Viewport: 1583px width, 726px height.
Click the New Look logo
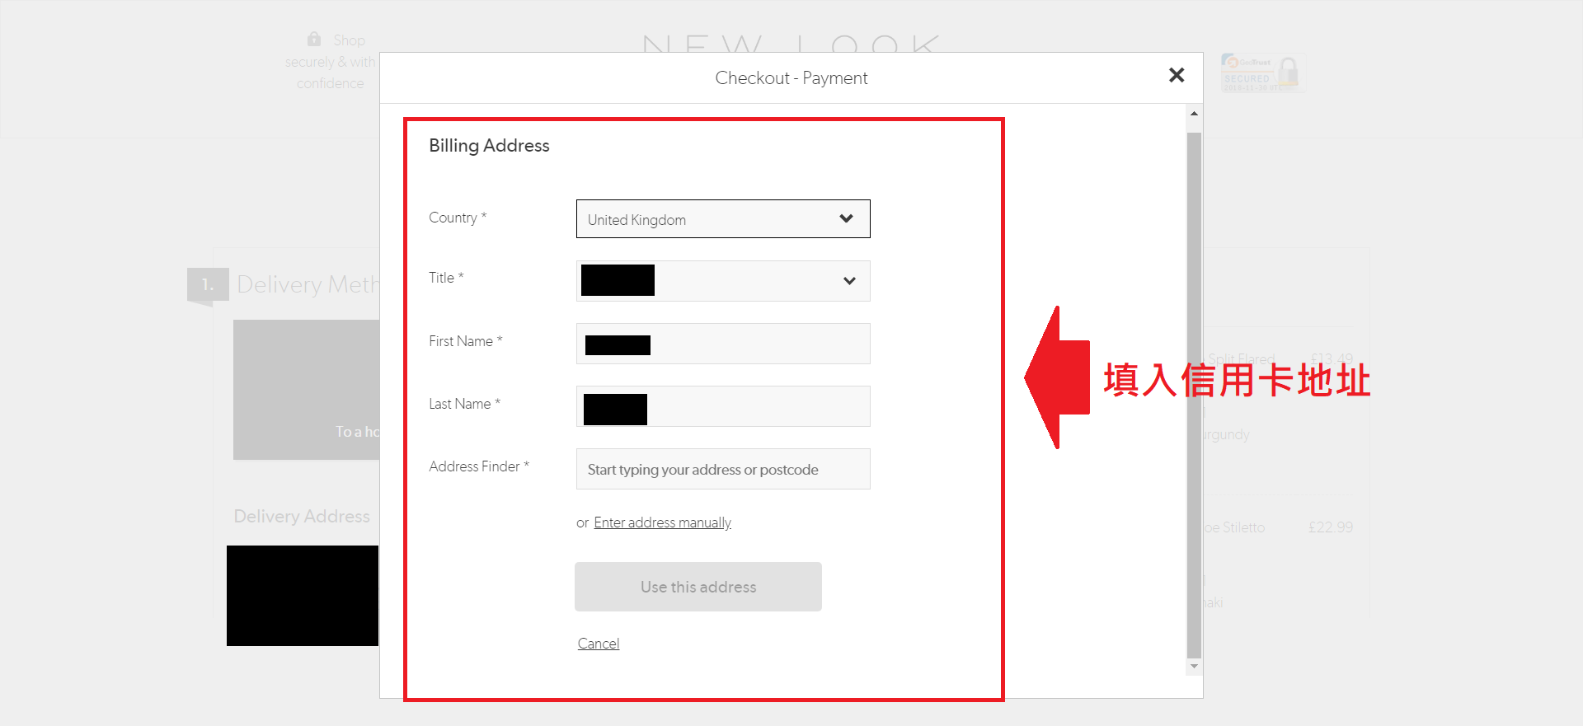coord(790,43)
